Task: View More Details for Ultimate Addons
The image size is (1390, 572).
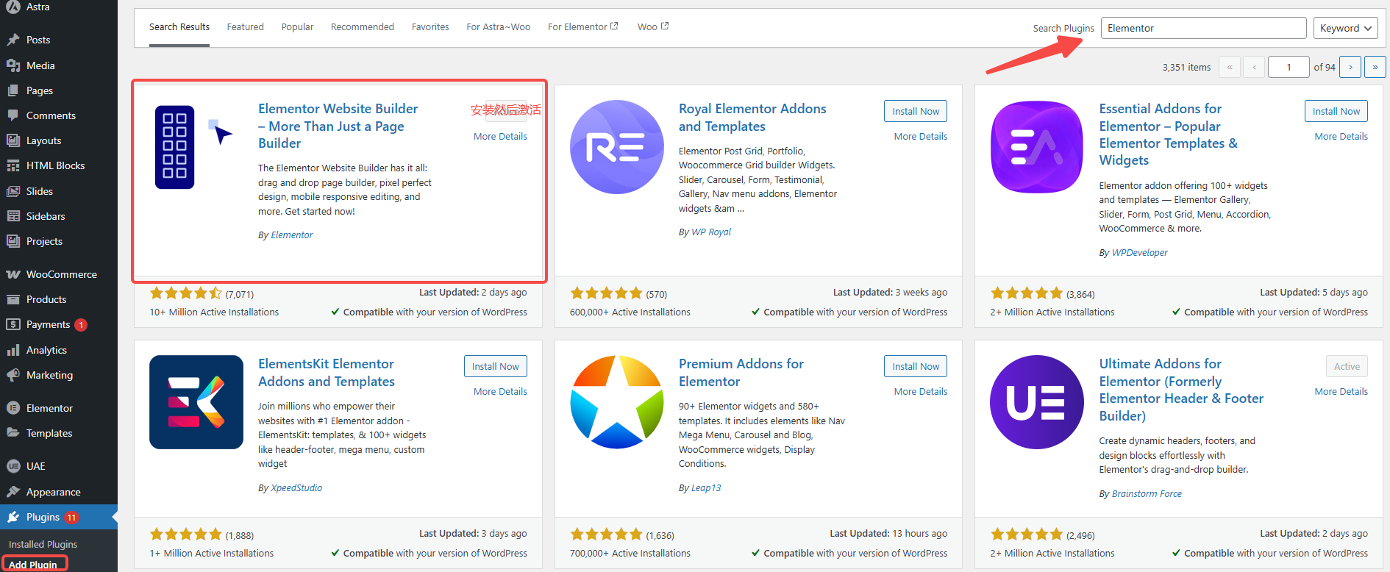Action: [1341, 392]
